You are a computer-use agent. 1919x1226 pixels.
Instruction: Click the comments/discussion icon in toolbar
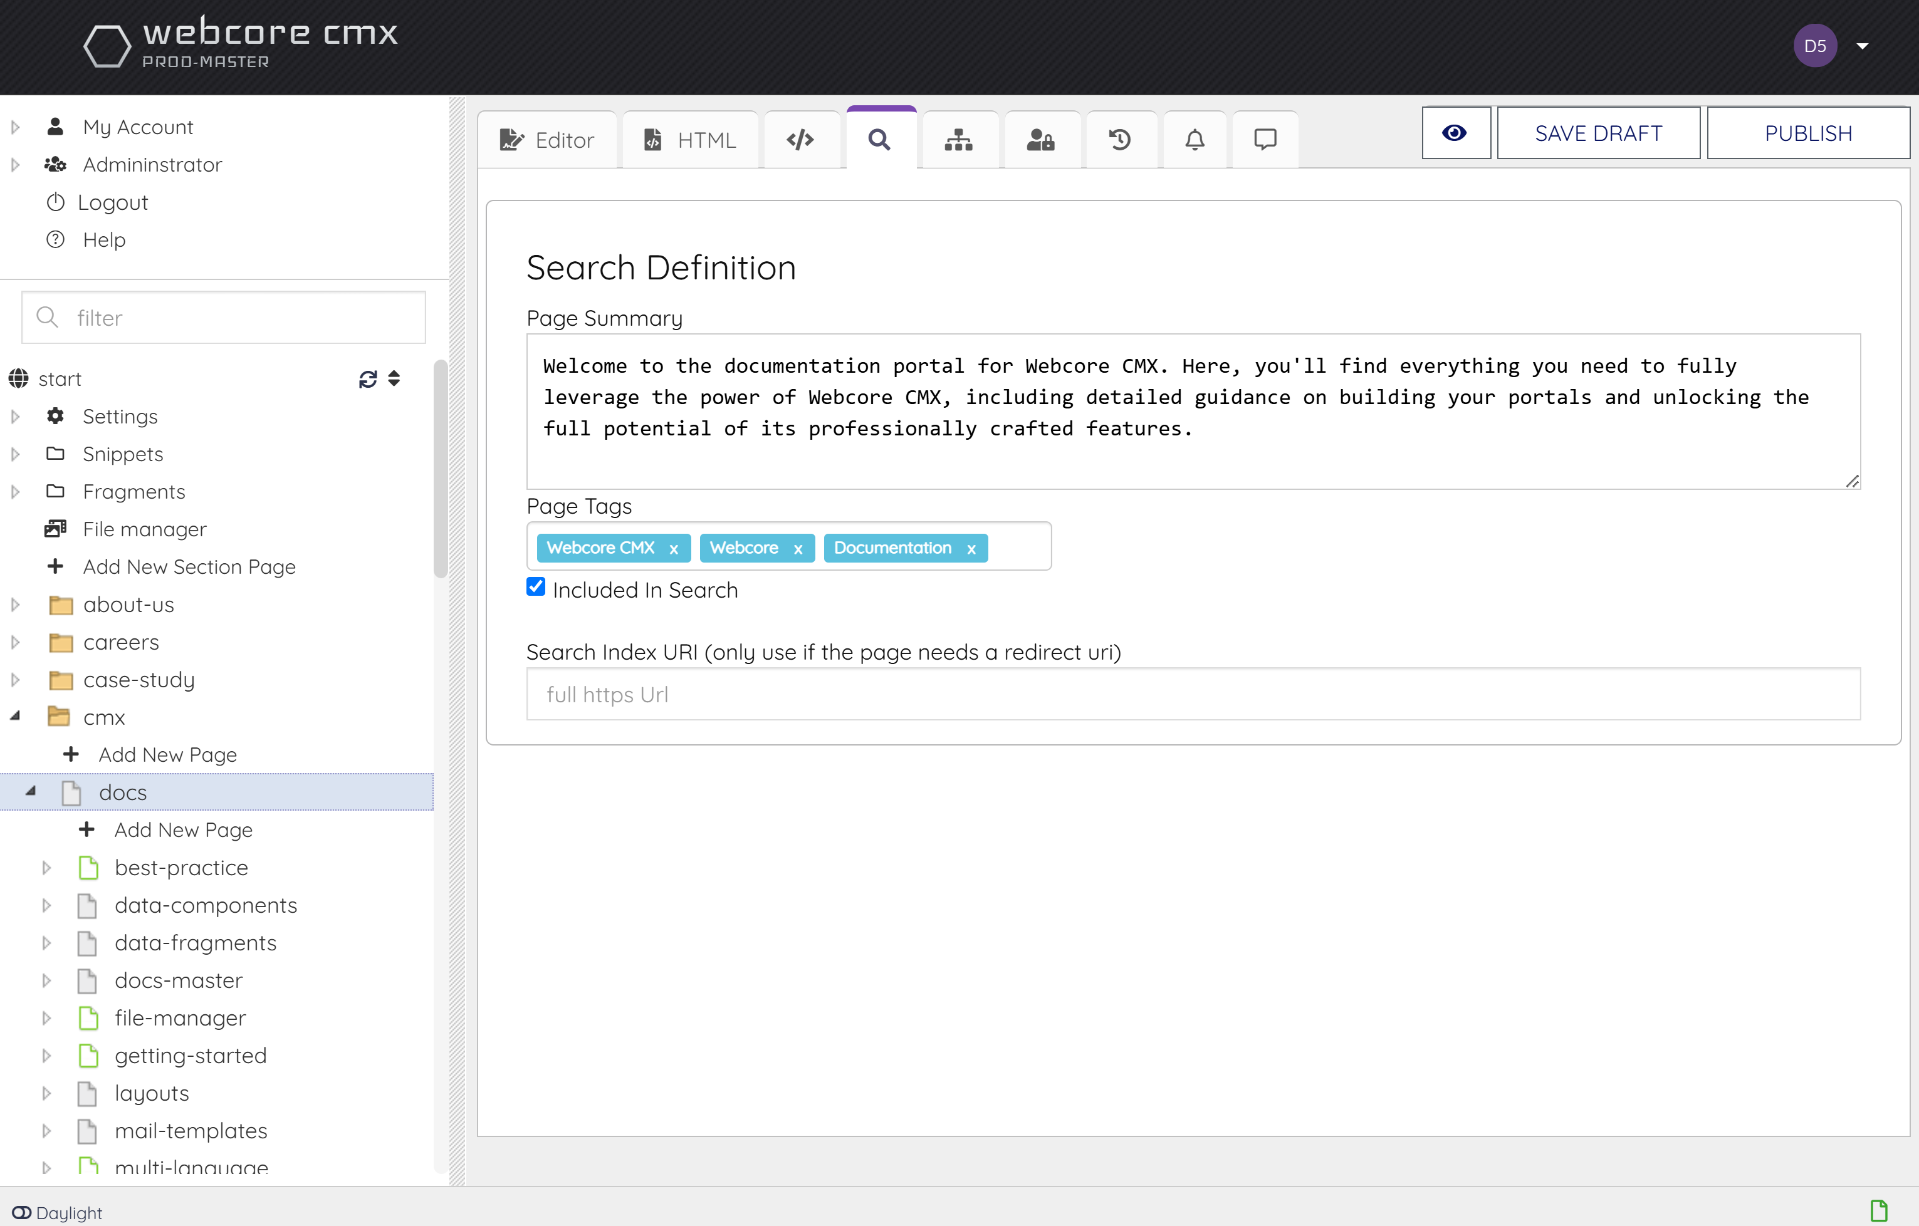(x=1266, y=140)
